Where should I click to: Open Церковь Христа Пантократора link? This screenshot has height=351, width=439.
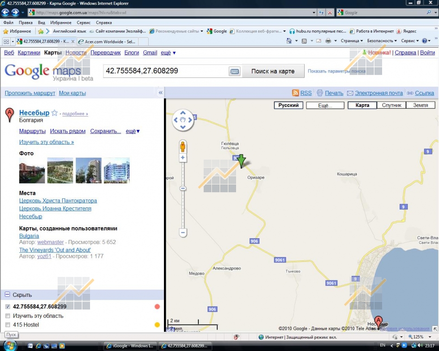tap(58, 201)
